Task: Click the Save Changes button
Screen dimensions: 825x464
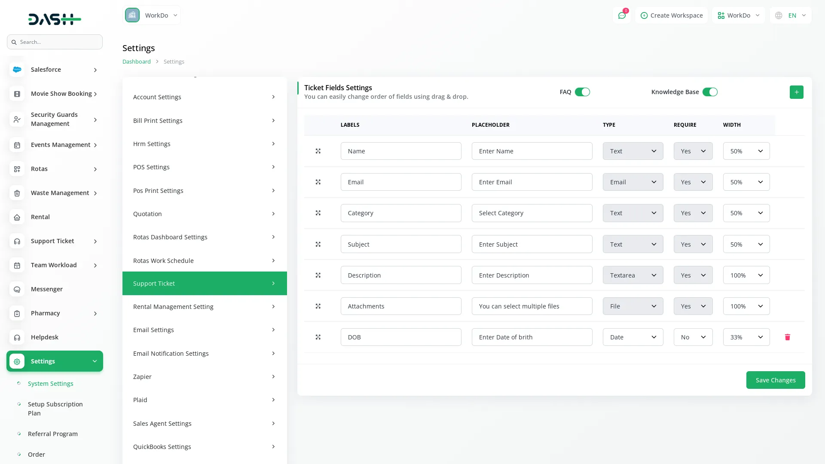Action: [775, 380]
